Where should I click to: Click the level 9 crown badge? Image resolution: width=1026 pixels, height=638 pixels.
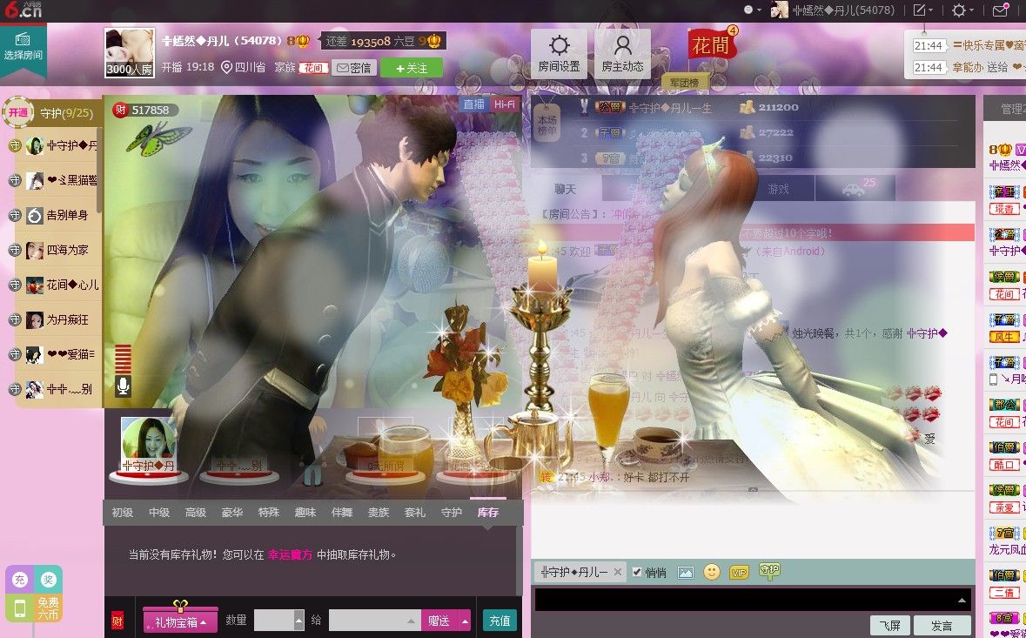tap(430, 41)
